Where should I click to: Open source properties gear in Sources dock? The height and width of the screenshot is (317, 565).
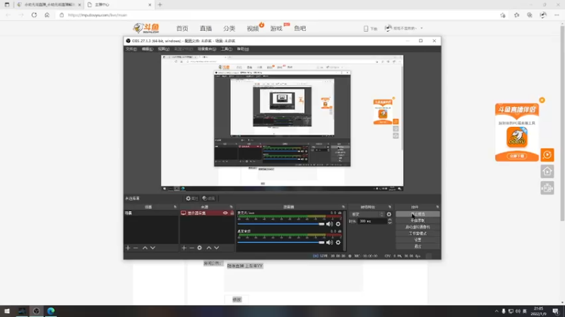pos(200,248)
